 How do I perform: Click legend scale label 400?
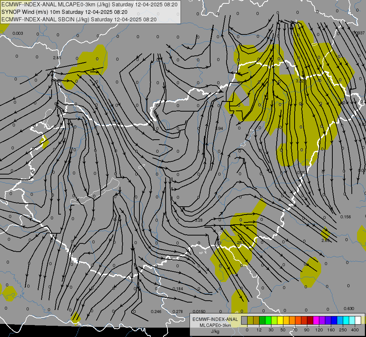click(355, 330)
